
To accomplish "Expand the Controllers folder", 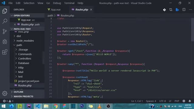I will coord(27,58).
